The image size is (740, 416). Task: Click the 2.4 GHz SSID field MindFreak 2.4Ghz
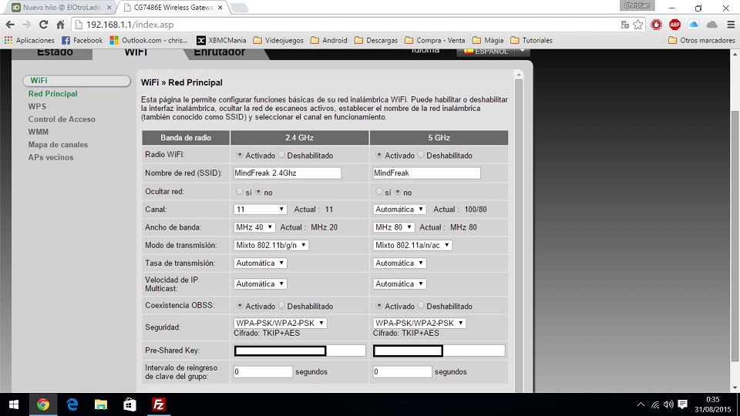(287, 173)
